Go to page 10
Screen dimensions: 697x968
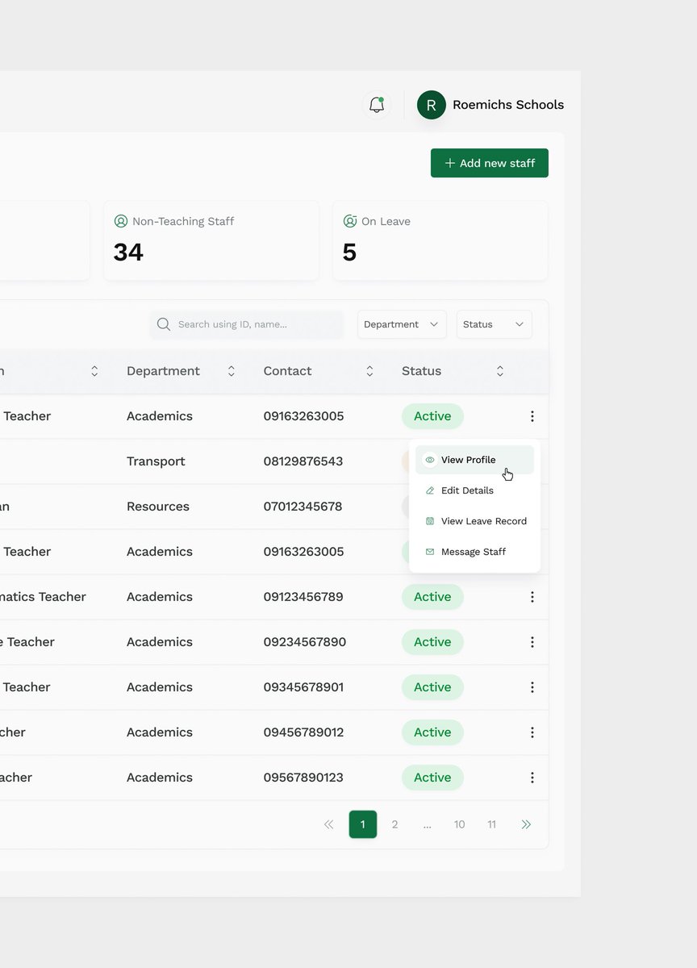pos(459,824)
